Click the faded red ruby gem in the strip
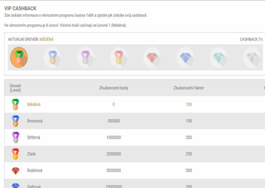 151,57
